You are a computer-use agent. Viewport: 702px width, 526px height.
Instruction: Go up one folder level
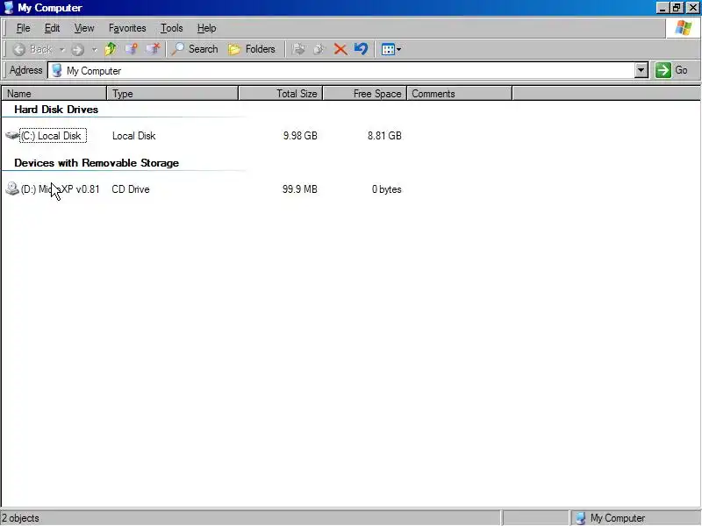coord(111,49)
